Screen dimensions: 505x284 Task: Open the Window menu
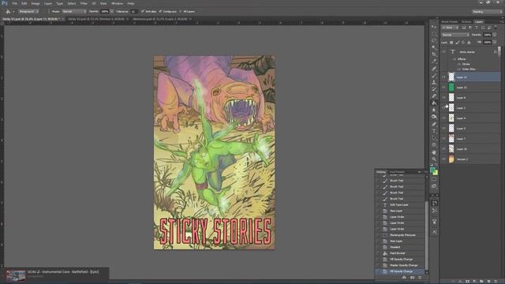click(x=117, y=3)
